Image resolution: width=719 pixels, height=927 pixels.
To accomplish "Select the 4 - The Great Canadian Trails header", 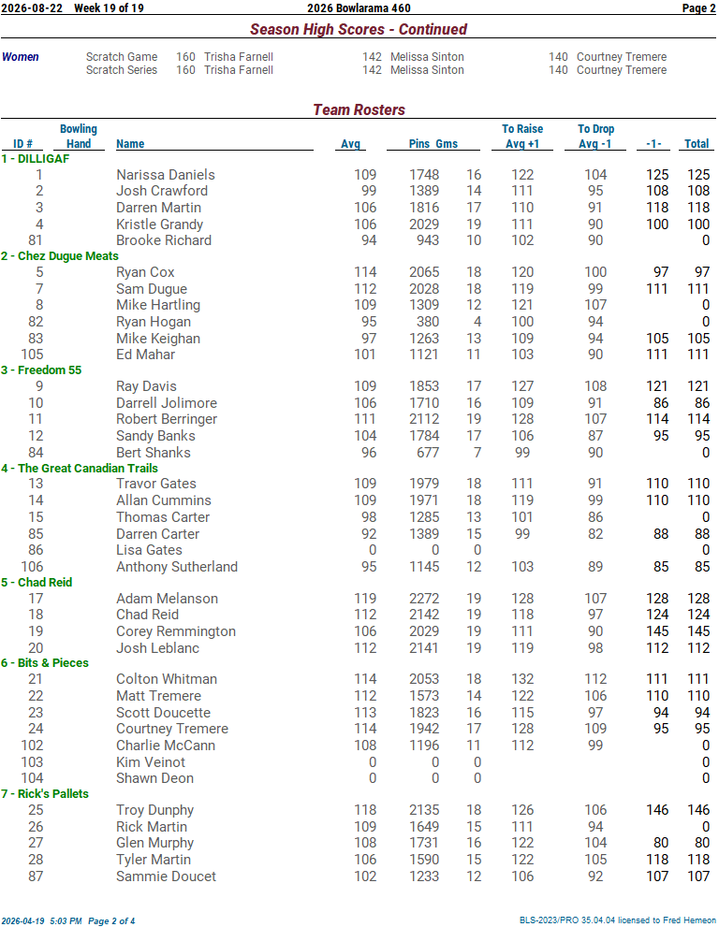I will 80,468.
